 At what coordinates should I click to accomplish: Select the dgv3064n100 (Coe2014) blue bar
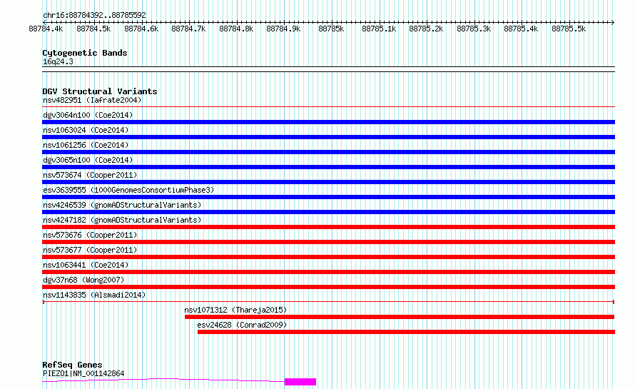pos(328,122)
